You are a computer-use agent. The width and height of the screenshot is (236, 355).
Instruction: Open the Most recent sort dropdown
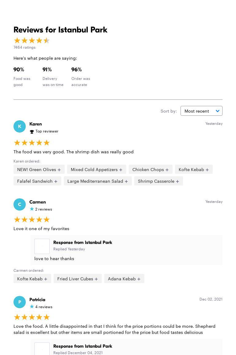201,111
